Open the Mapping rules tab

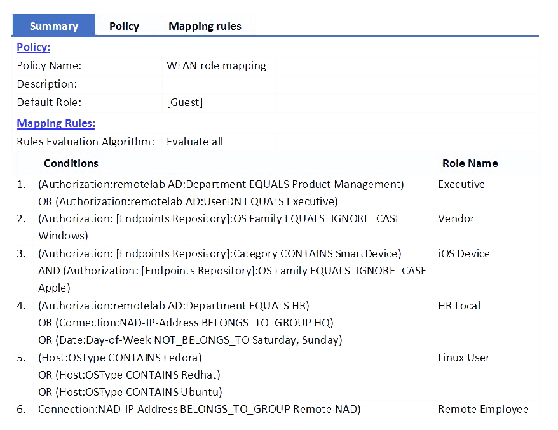(x=205, y=26)
